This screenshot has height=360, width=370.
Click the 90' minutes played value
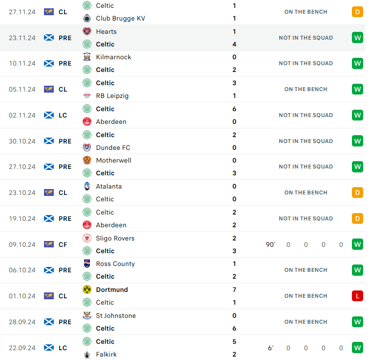[x=270, y=244]
